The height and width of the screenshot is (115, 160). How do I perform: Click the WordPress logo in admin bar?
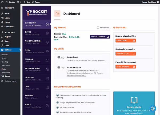tap(2, 2)
